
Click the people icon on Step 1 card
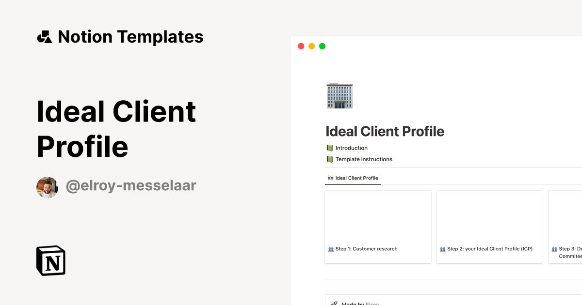[331, 249]
